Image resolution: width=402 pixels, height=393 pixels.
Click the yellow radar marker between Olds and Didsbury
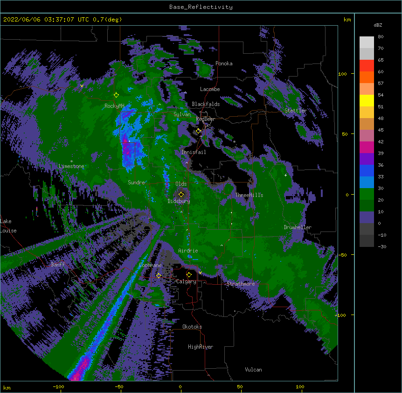pos(181,194)
